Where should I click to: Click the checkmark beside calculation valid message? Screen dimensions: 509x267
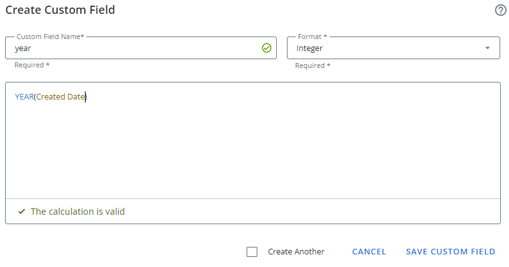(21, 212)
